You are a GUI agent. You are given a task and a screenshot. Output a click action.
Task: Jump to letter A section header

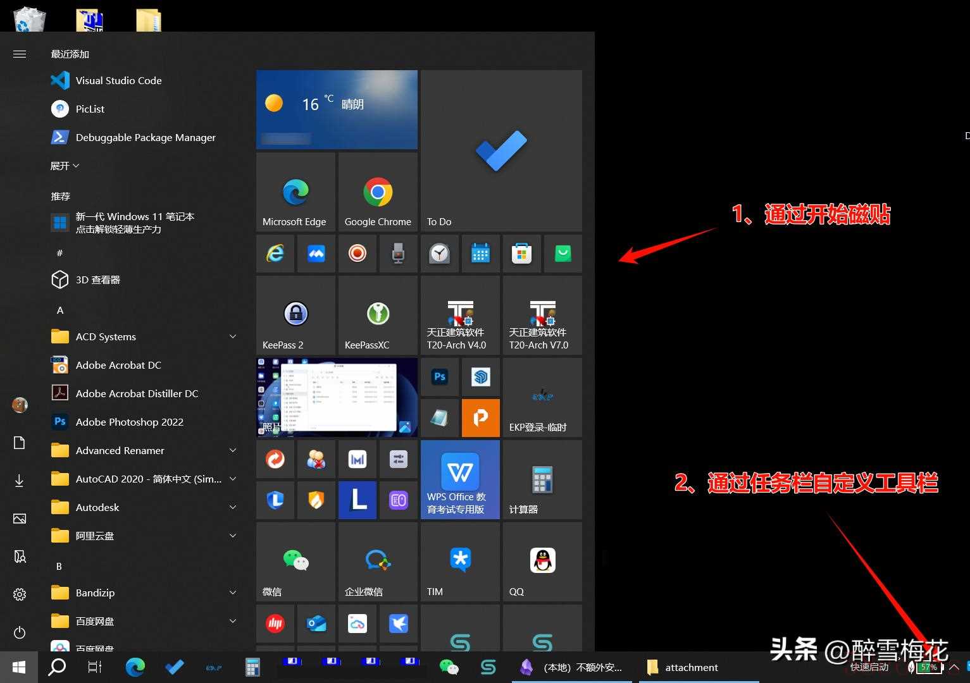coord(60,310)
